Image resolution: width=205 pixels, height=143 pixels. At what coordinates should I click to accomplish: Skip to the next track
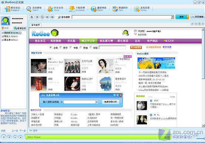click(20, 137)
